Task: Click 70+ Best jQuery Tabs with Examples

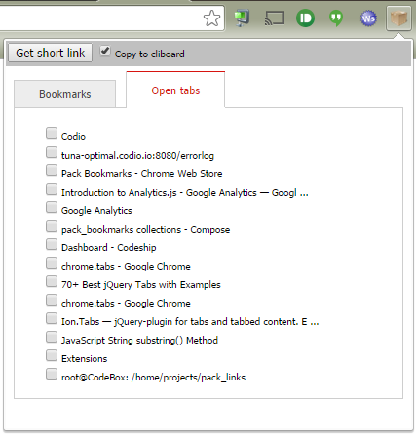Action: click(141, 285)
